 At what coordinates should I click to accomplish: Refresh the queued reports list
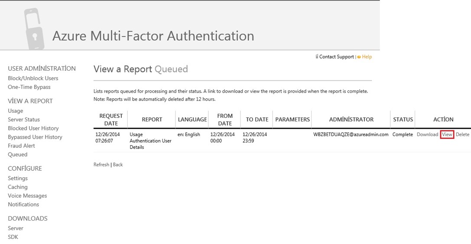[101, 164]
